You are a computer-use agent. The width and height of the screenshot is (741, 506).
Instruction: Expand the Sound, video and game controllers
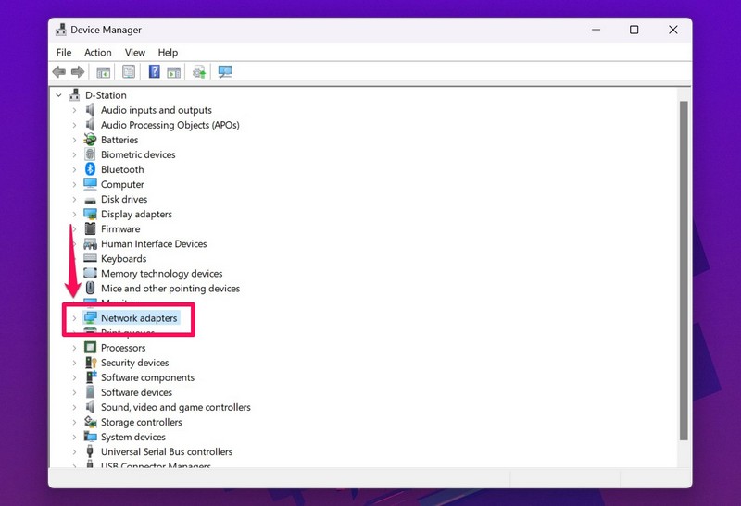[x=74, y=407]
